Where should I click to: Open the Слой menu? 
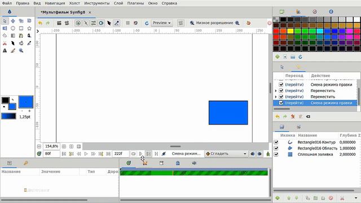click(118, 3)
